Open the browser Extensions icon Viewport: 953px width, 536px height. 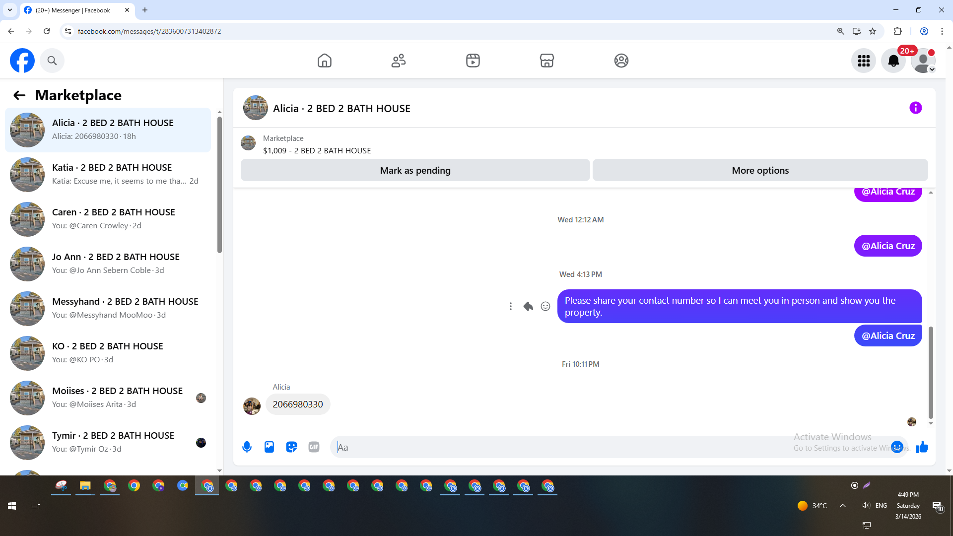897,31
